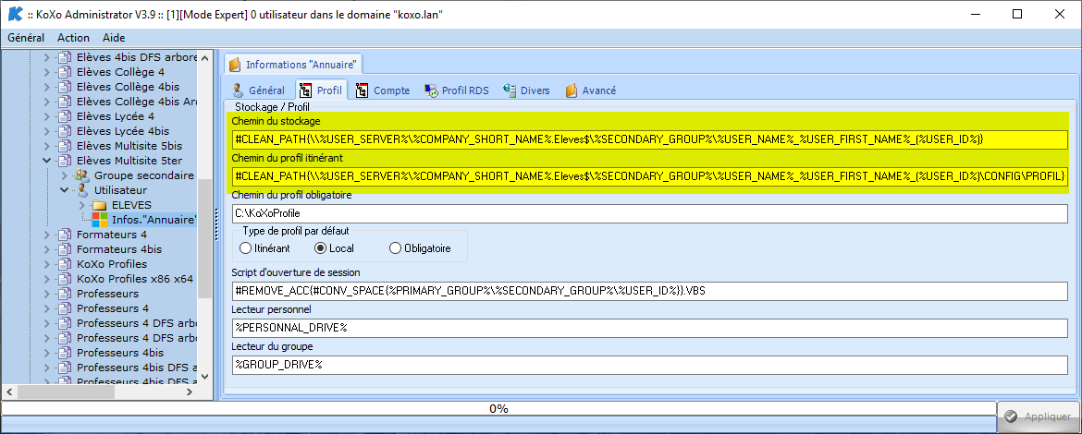Select the Formateurs 4 tree row text
The height and width of the screenshot is (434, 1082).
(x=112, y=235)
